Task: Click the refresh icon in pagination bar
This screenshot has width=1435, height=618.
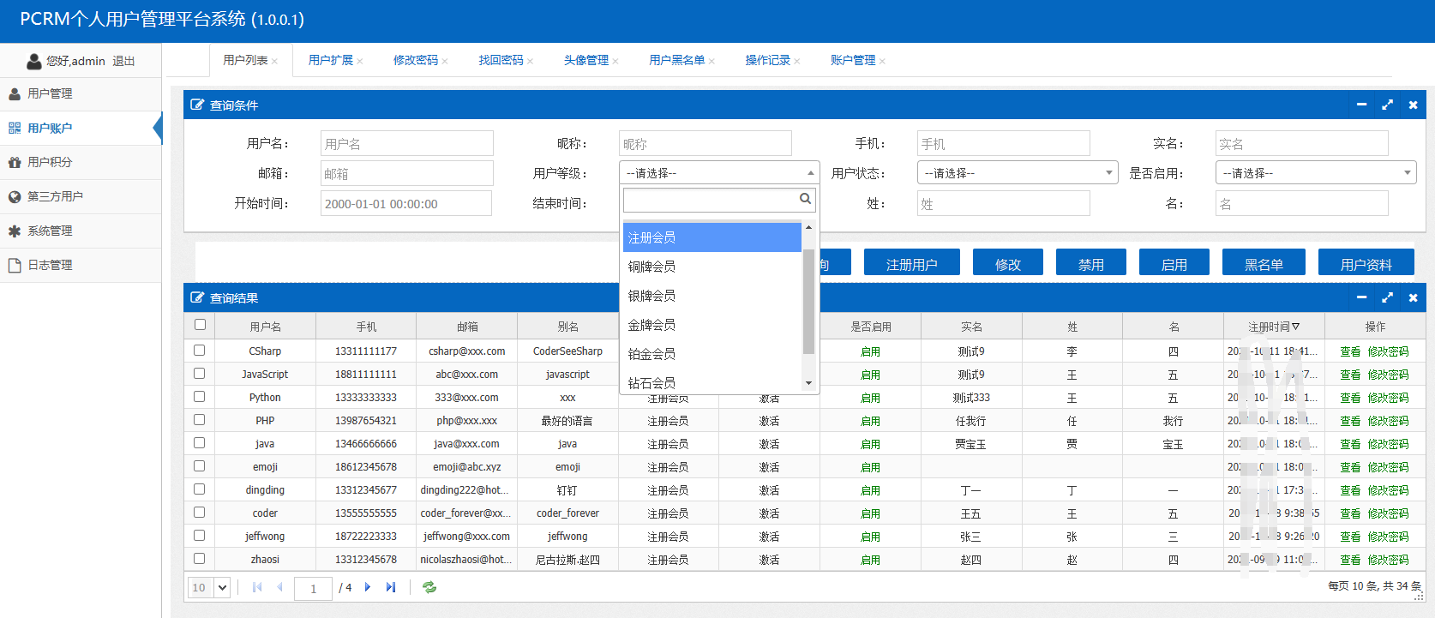Action: tap(429, 587)
